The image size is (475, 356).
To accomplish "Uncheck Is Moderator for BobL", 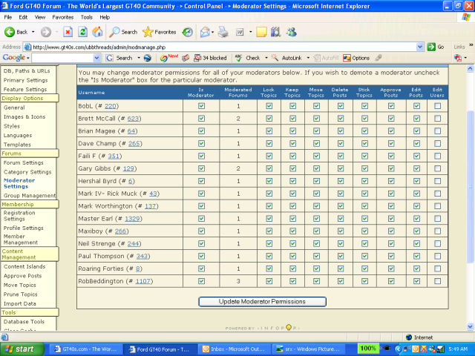I will [x=201, y=106].
